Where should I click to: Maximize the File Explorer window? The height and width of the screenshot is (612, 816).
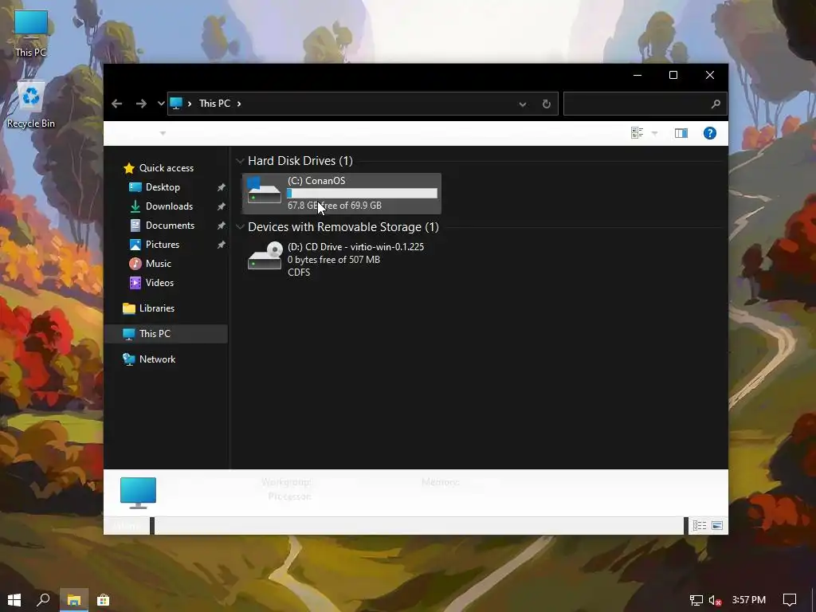[x=673, y=75]
